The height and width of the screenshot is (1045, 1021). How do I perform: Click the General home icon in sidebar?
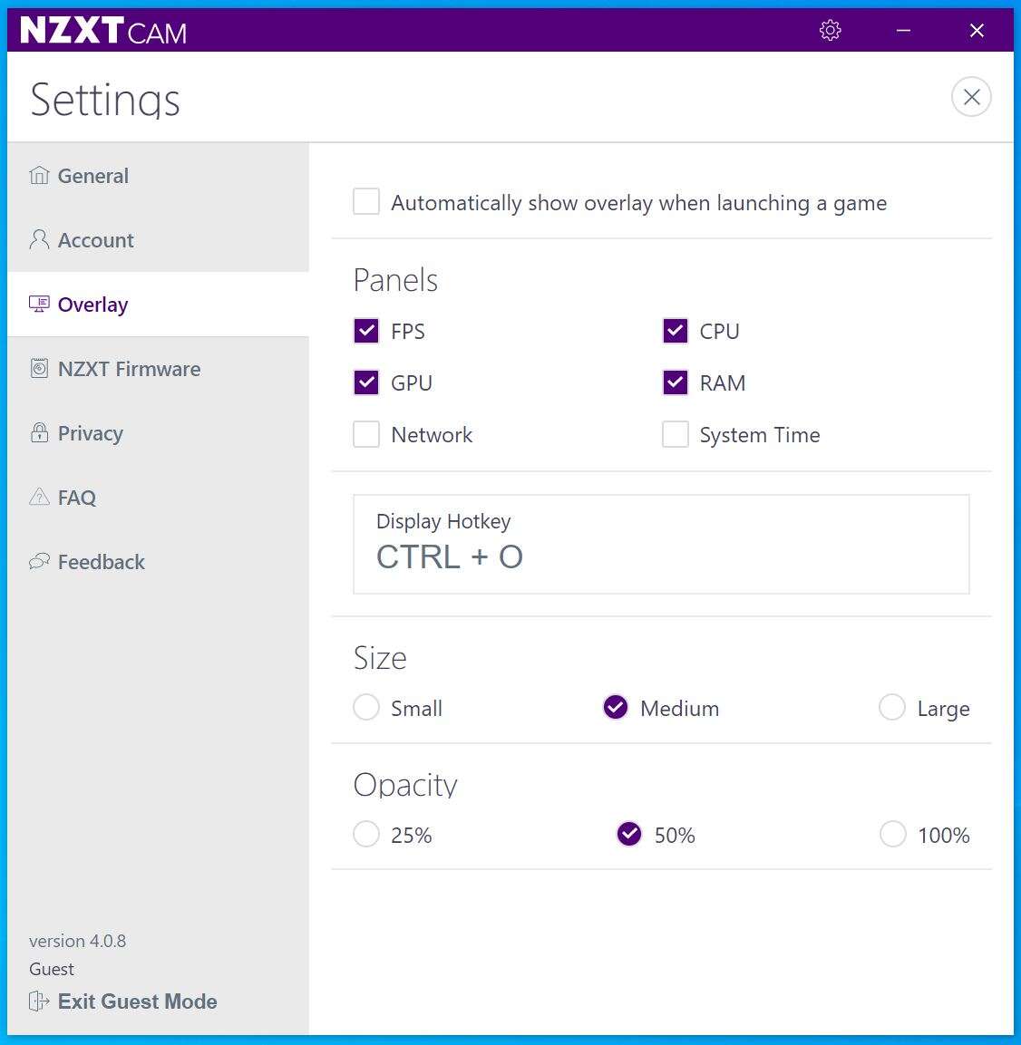(39, 176)
